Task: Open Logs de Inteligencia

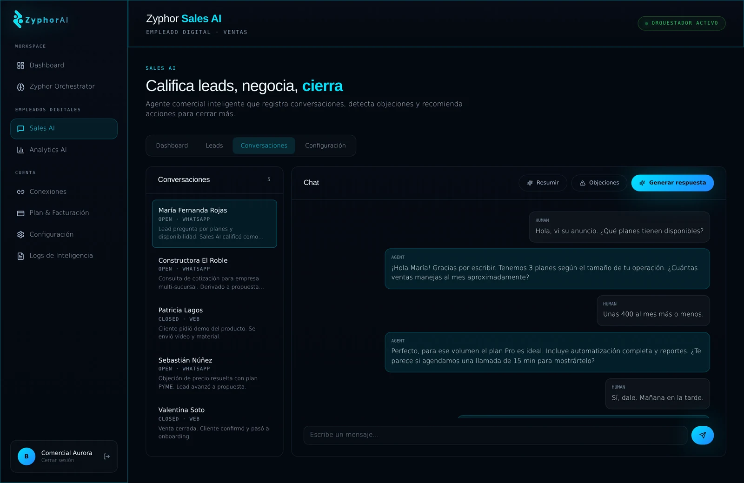Action: 64,256
